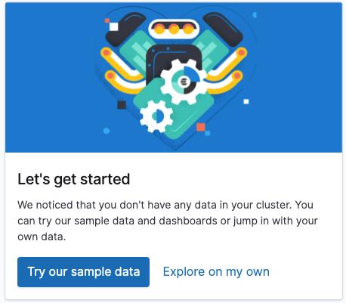Click the small white square at right side
346x303 pixels.
pyautogui.click(x=246, y=101)
